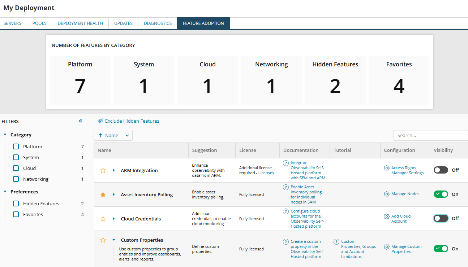The width and height of the screenshot is (468, 267).
Task: Unfavorite Asset Inventory Polling via its star
Action: tap(103, 194)
